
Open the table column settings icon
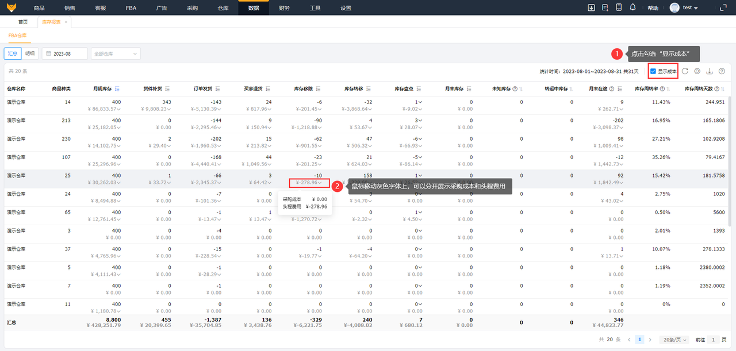697,71
